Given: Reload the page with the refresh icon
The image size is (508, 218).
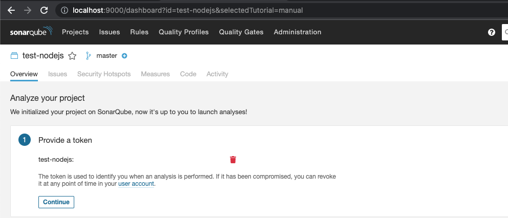Looking at the screenshot, I should (x=44, y=10).
